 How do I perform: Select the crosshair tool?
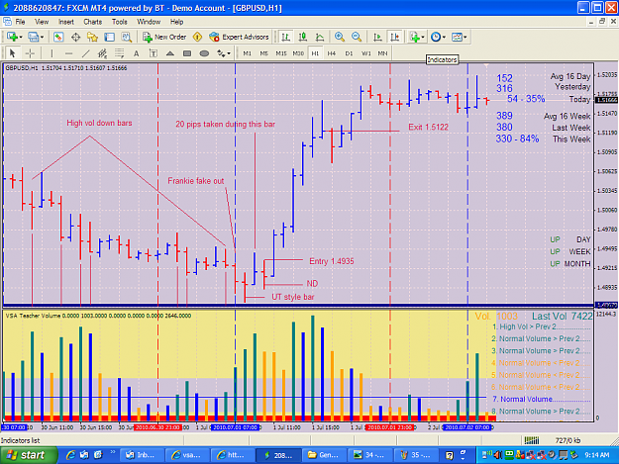30,53
